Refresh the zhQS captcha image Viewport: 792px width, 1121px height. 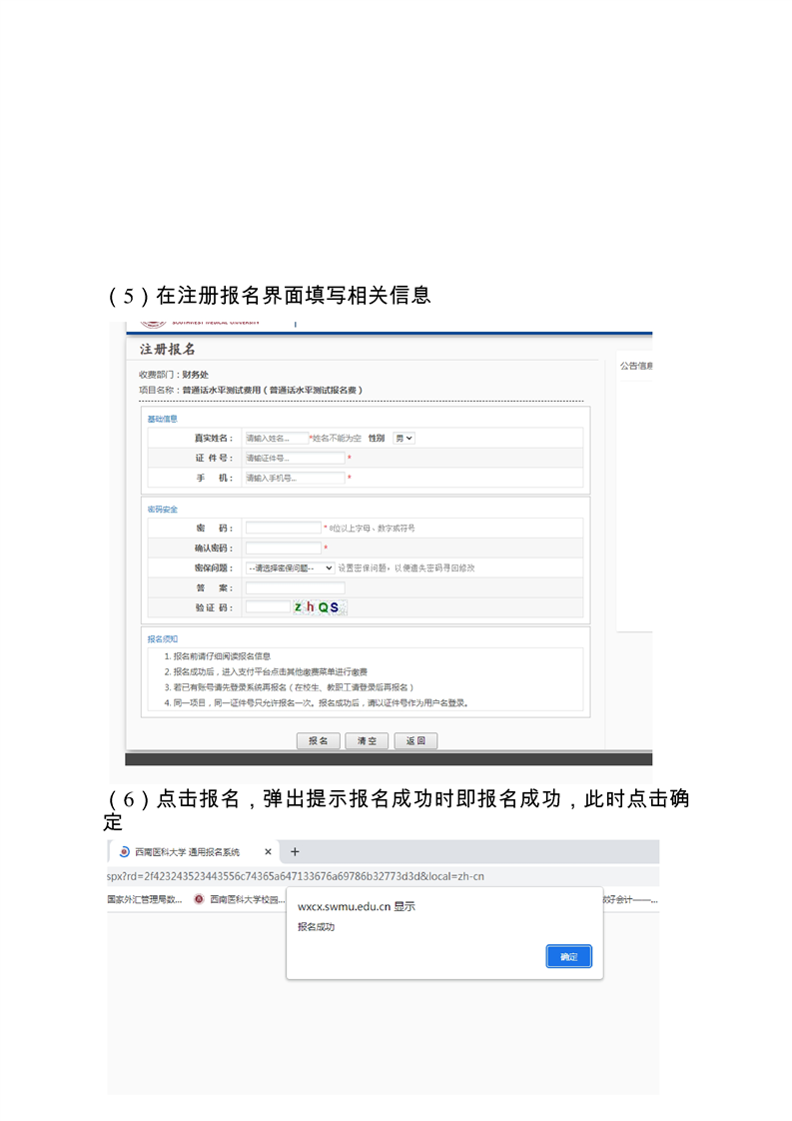point(319,606)
